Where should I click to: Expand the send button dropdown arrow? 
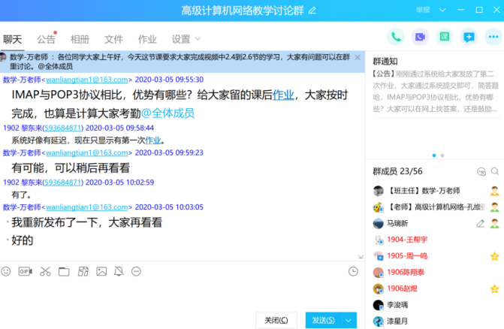point(349,321)
